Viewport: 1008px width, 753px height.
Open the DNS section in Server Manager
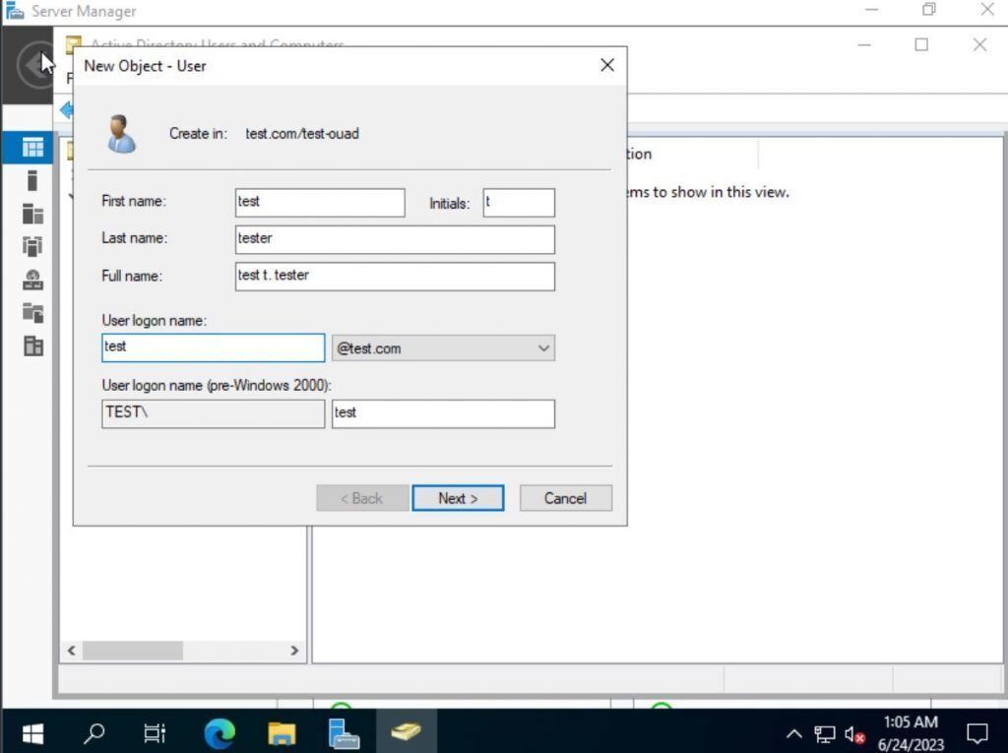point(31,279)
